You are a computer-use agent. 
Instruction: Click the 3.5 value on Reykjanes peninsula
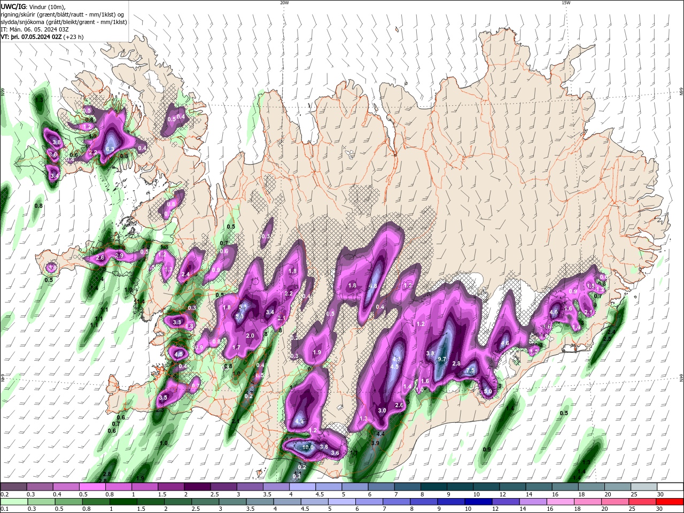pos(163,398)
